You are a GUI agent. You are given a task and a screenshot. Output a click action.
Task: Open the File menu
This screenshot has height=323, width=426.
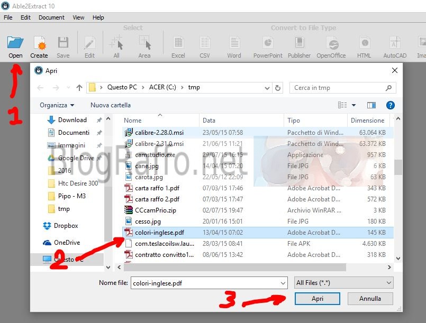[x=8, y=17]
